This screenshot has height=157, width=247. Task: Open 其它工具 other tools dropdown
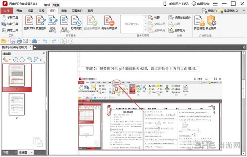11,30
